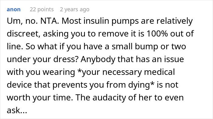The height and width of the screenshot is (119, 213).
Task: Click the word audacity in the comment
Action: [109, 97]
